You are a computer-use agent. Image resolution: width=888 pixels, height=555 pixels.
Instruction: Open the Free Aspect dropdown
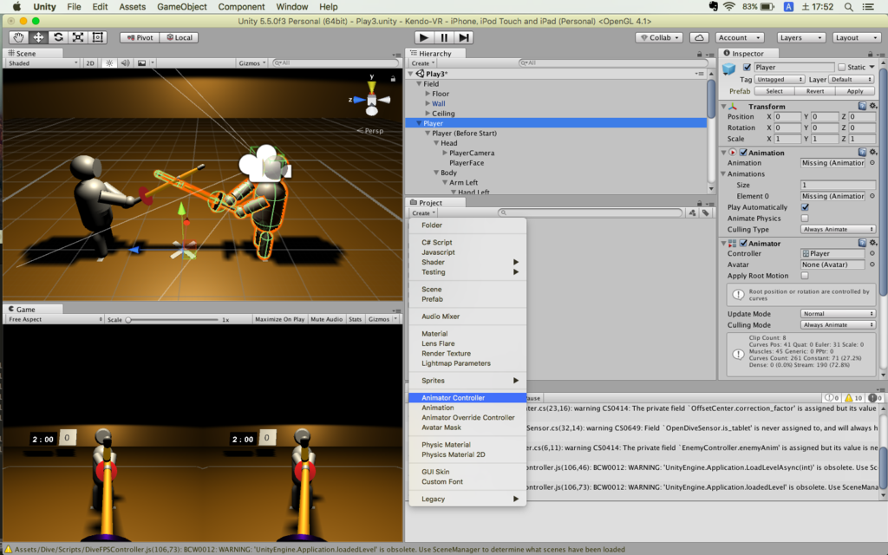55,319
